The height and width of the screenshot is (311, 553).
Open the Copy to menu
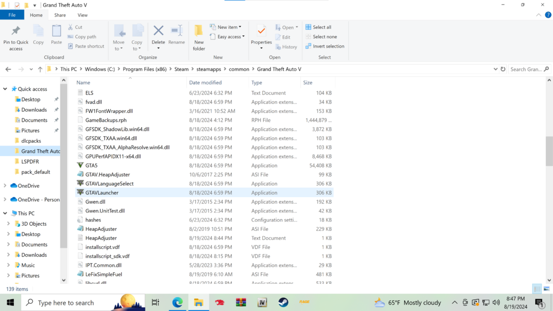click(137, 38)
